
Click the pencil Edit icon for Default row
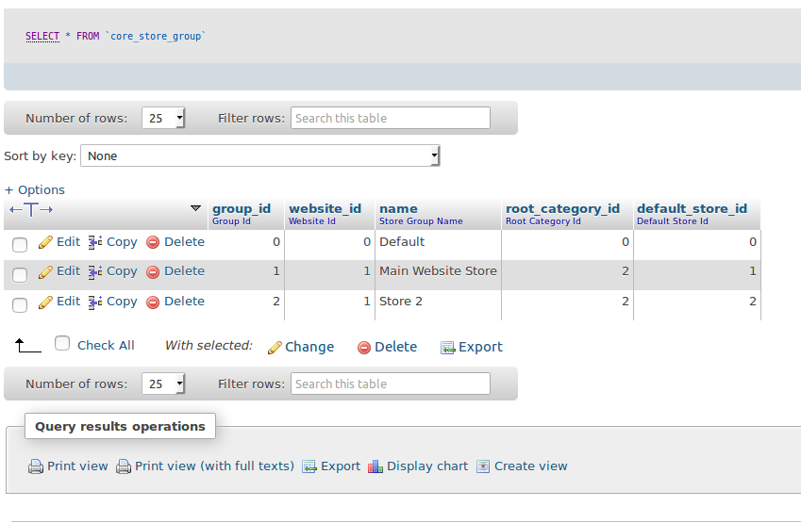[45, 242]
